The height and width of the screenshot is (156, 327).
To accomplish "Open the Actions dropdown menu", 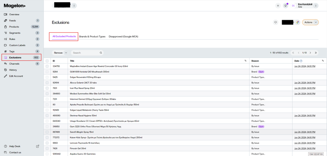I will coord(310,22).
